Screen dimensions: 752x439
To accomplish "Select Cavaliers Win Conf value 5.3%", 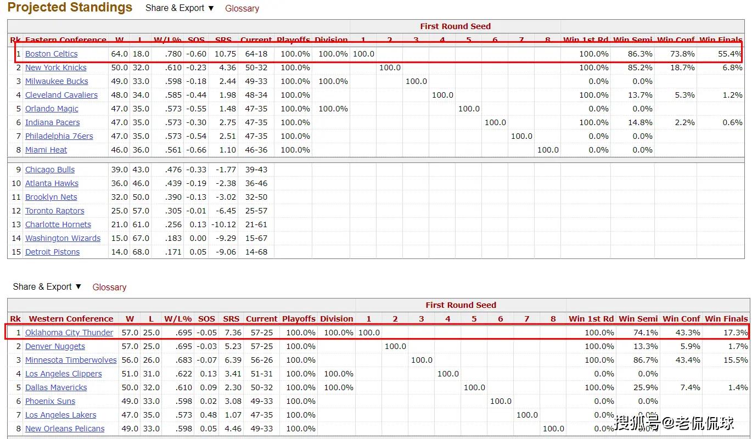I will [685, 95].
